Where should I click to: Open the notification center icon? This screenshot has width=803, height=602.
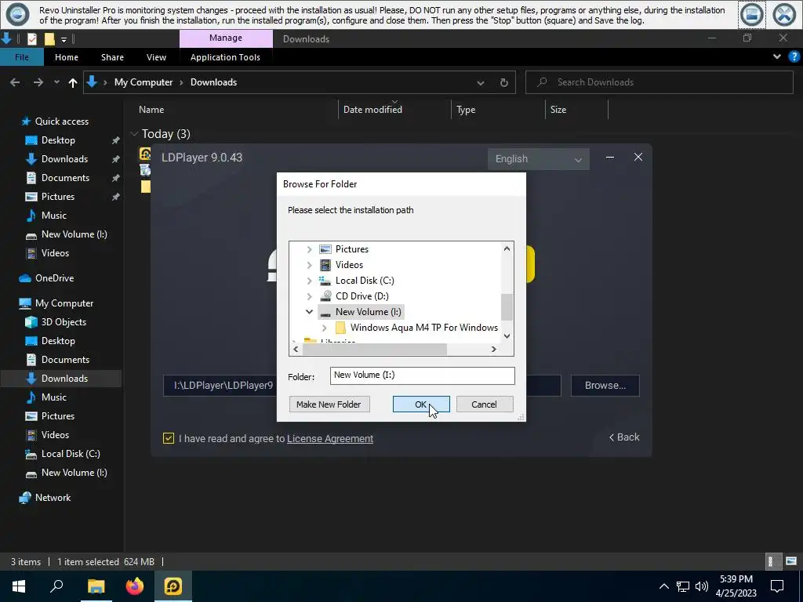pos(777,586)
